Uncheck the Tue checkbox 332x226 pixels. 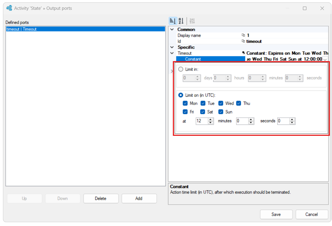[x=203, y=103]
